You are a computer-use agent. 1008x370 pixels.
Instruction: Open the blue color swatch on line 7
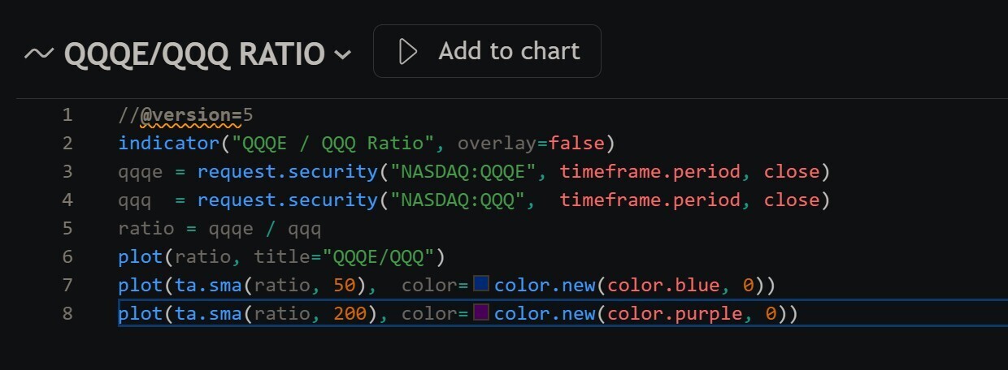point(481,284)
